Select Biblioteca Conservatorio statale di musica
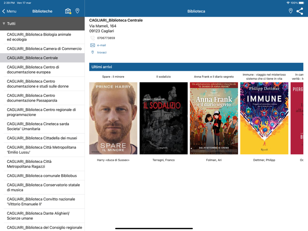This screenshot has width=308, height=231. pyautogui.click(x=42, y=187)
